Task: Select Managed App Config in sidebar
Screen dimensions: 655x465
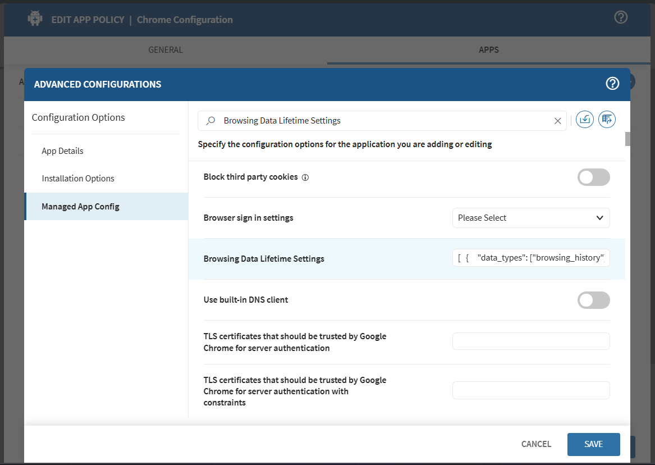Action: point(80,207)
